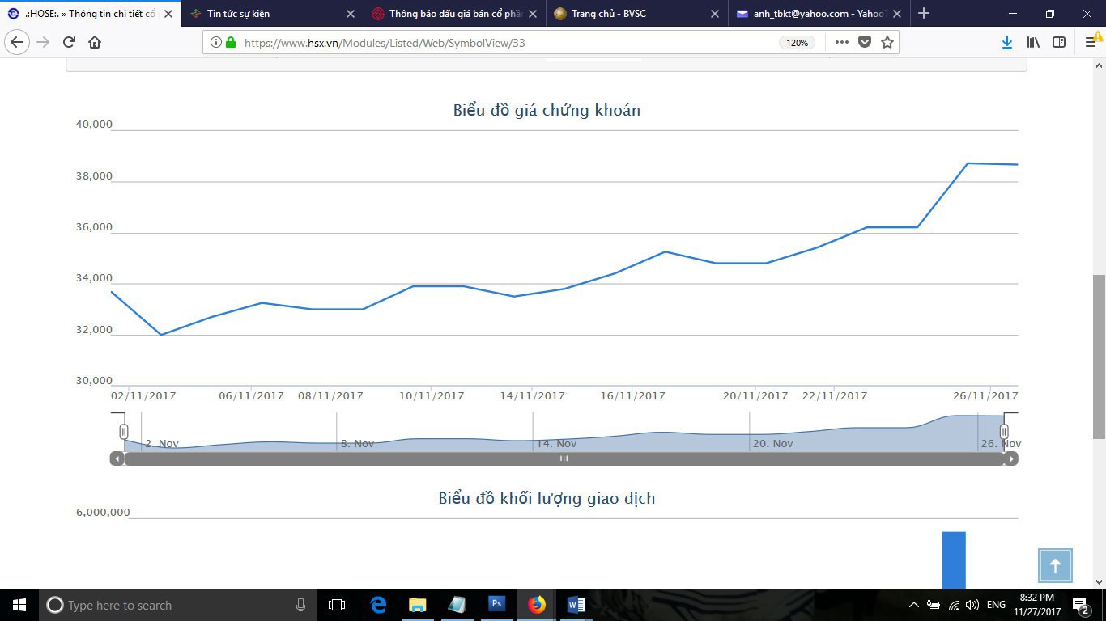
Task: Click the URL address bar field
Action: [x=502, y=43]
